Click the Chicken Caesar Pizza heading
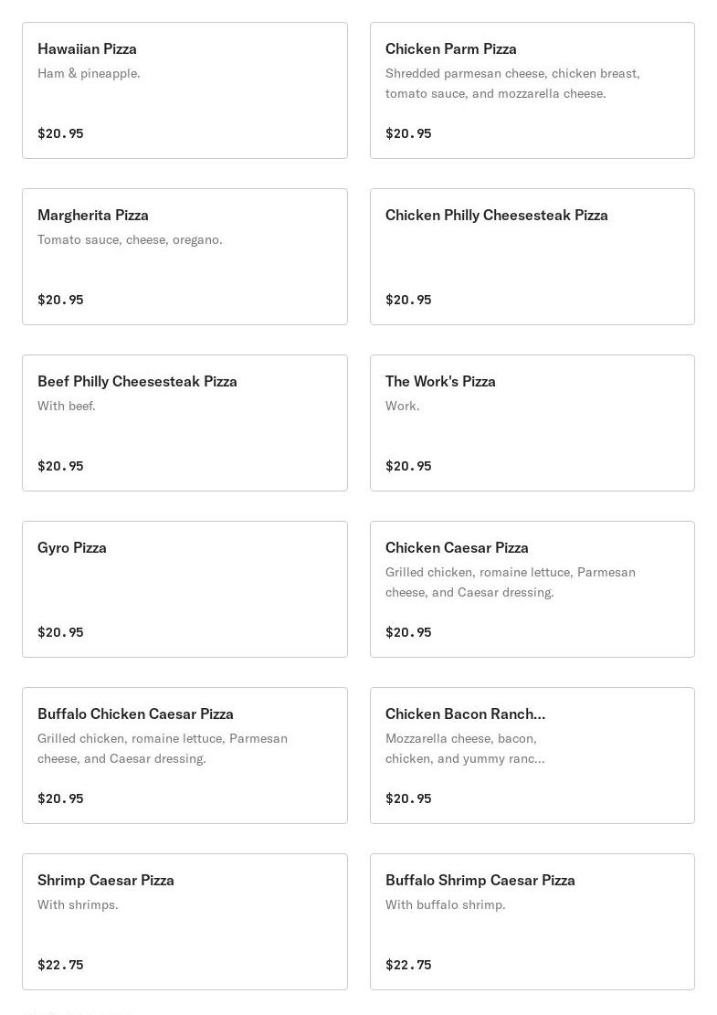This screenshot has height=1015, width=717. [x=457, y=547]
